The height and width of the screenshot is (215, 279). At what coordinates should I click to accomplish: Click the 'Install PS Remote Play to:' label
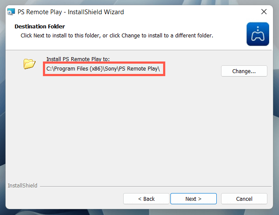(79, 59)
